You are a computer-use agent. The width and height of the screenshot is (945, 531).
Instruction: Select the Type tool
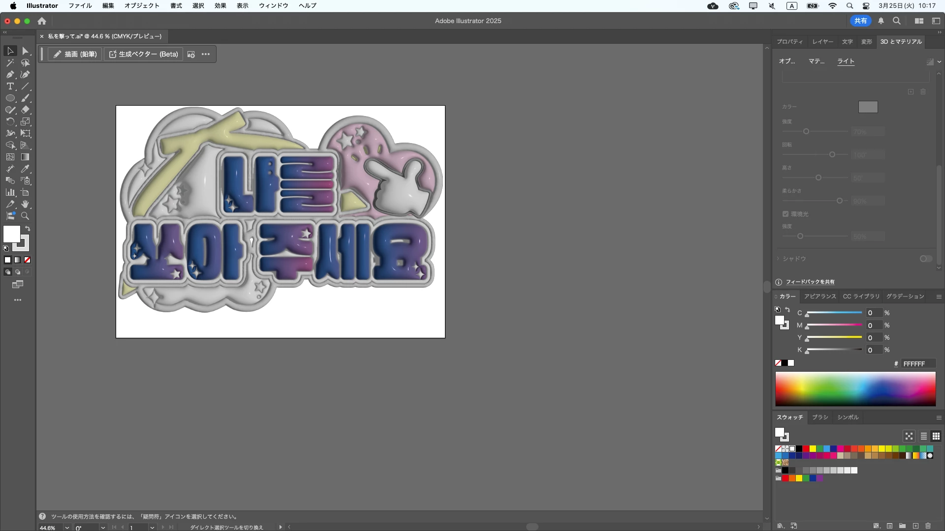click(10, 86)
